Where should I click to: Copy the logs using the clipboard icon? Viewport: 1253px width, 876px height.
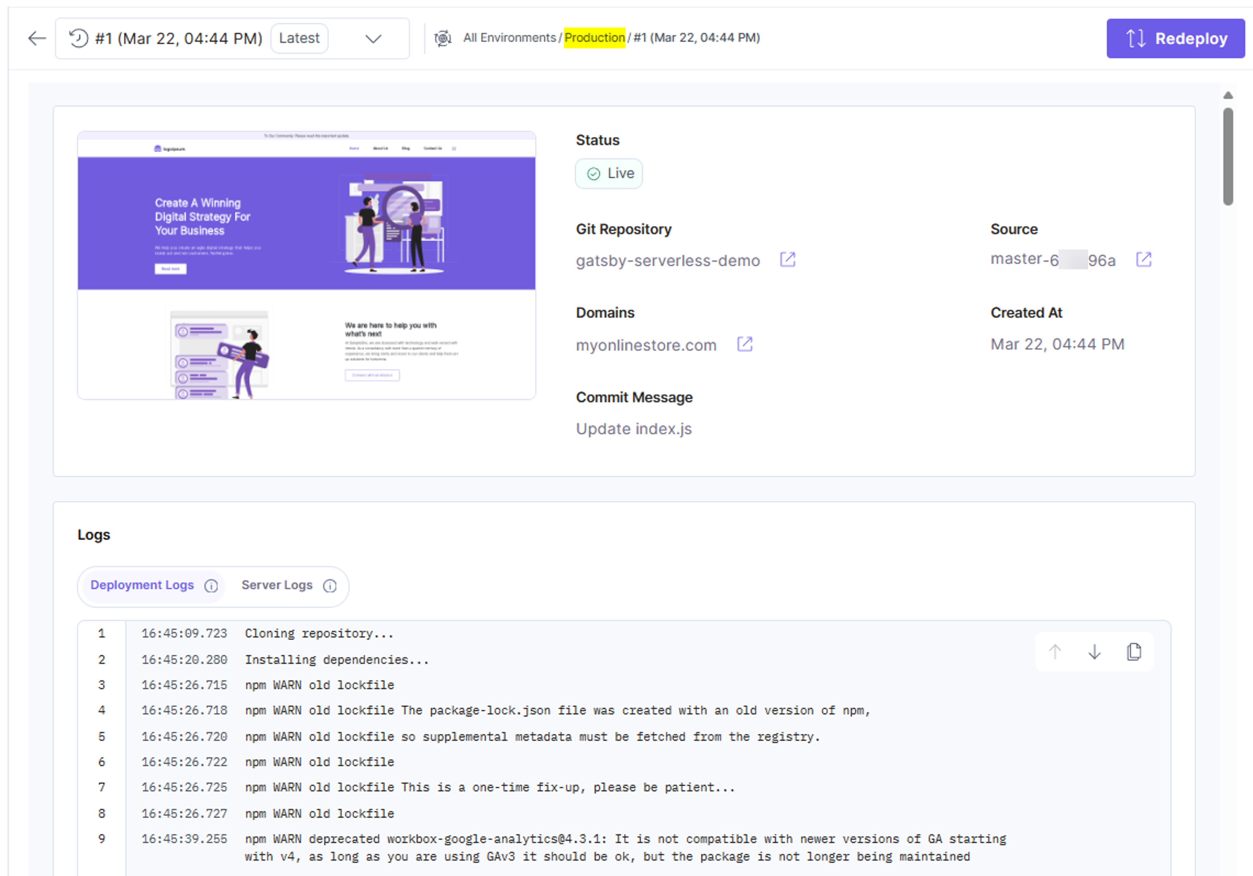1134,651
